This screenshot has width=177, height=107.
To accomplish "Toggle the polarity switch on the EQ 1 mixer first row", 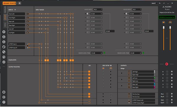I will click(x=127, y=14).
